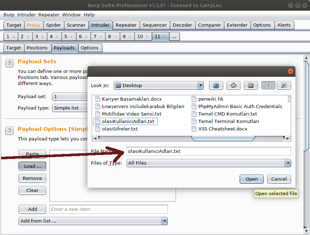
Task: Open the Payload set dropdown
Action: point(70,96)
